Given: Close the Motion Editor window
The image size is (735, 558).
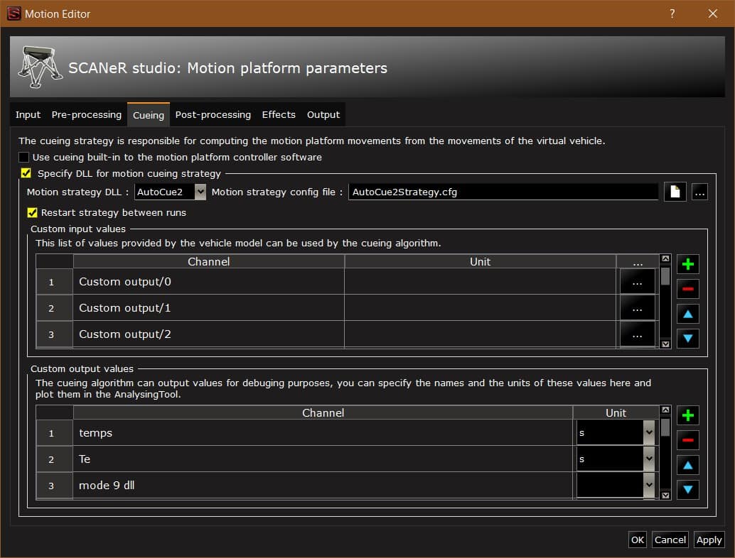Looking at the screenshot, I should click(712, 13).
